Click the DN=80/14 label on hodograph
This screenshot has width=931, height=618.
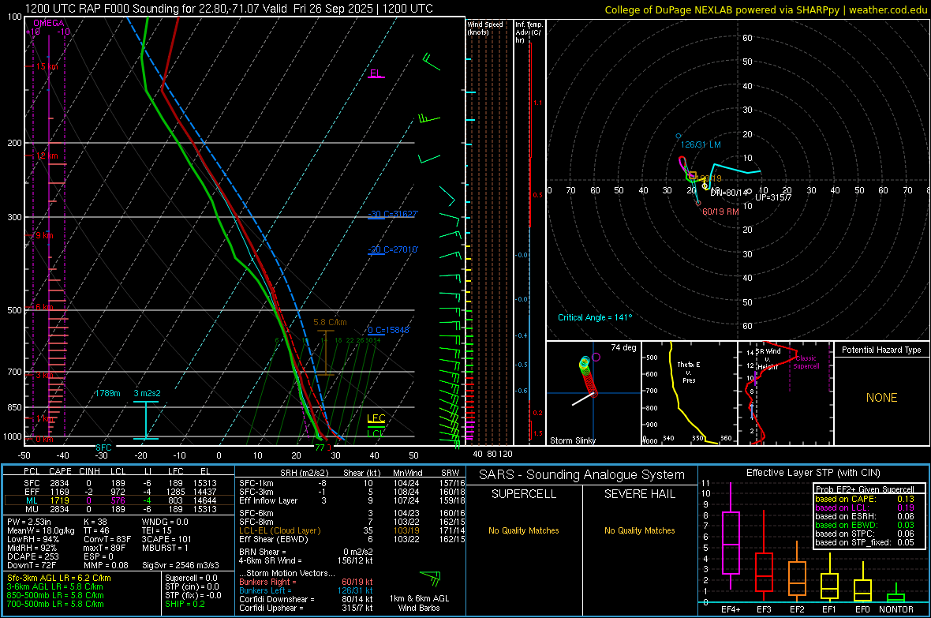coord(729,193)
